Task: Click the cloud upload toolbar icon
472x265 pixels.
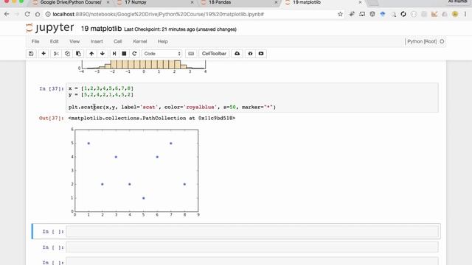Action: point(237,54)
